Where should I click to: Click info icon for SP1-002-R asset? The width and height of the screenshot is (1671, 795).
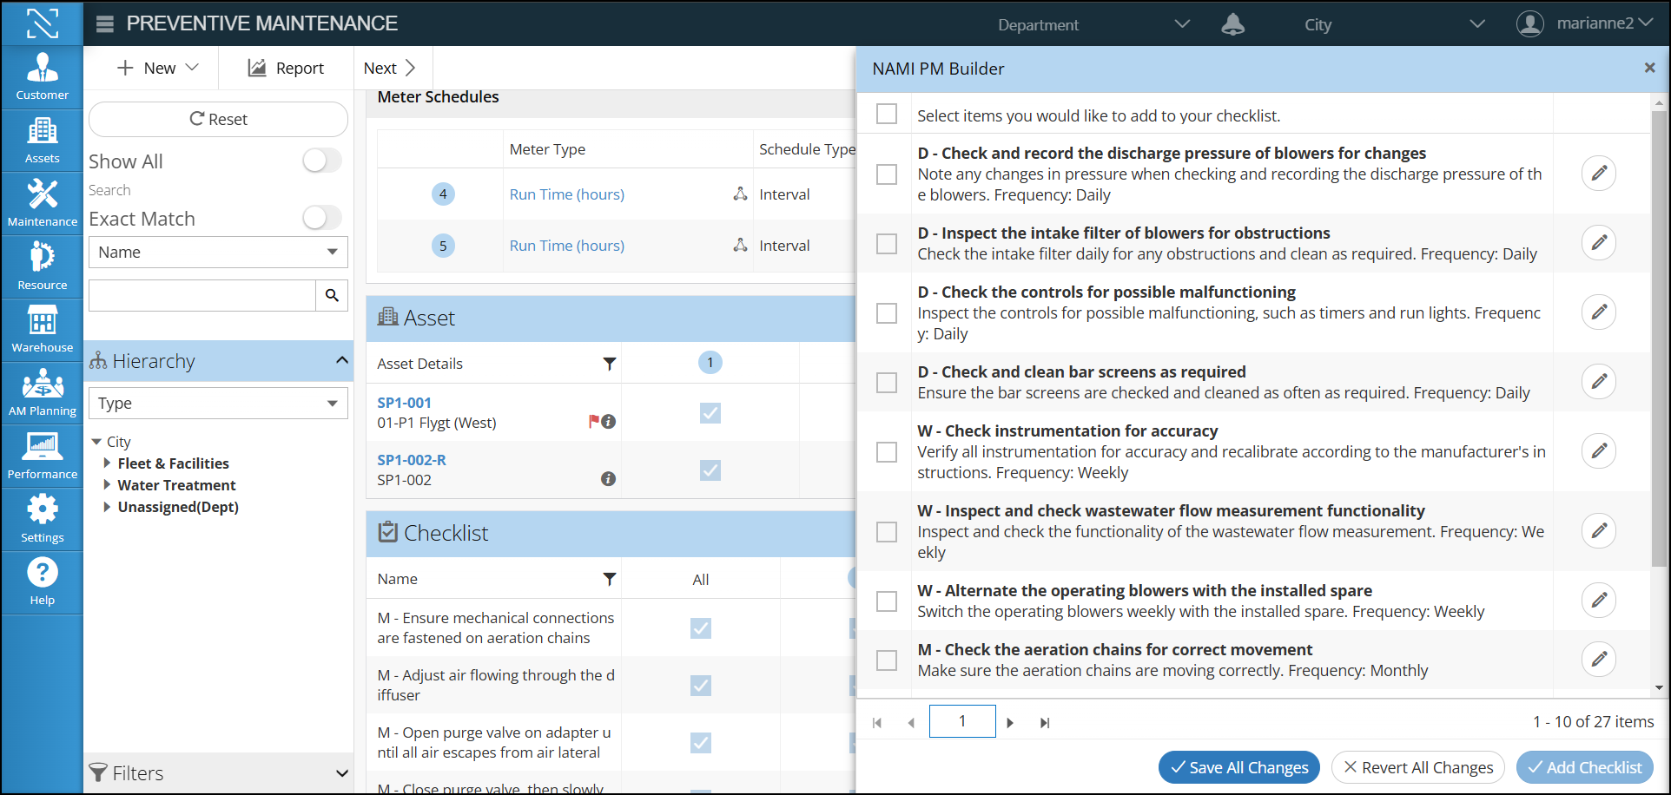pos(608,479)
